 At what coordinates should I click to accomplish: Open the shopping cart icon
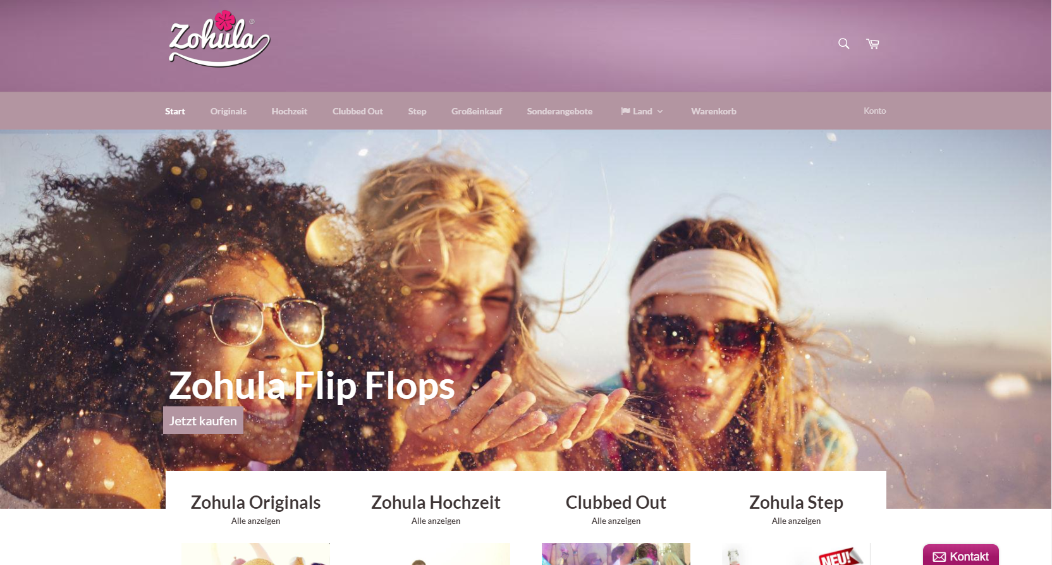(873, 44)
